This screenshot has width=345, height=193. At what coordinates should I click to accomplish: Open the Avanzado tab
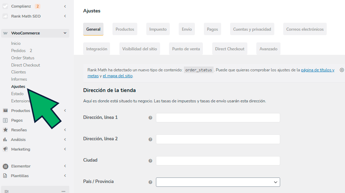point(268,49)
